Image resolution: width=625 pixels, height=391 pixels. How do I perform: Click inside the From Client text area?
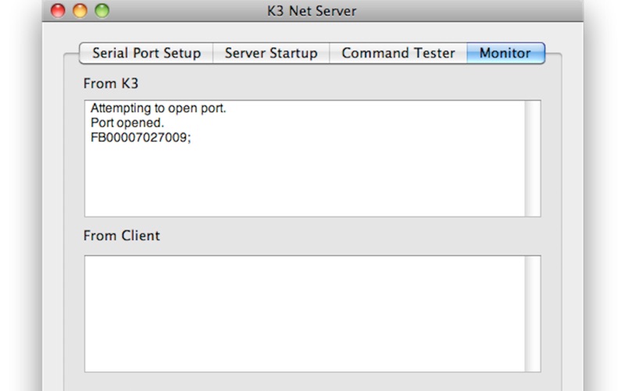point(305,314)
